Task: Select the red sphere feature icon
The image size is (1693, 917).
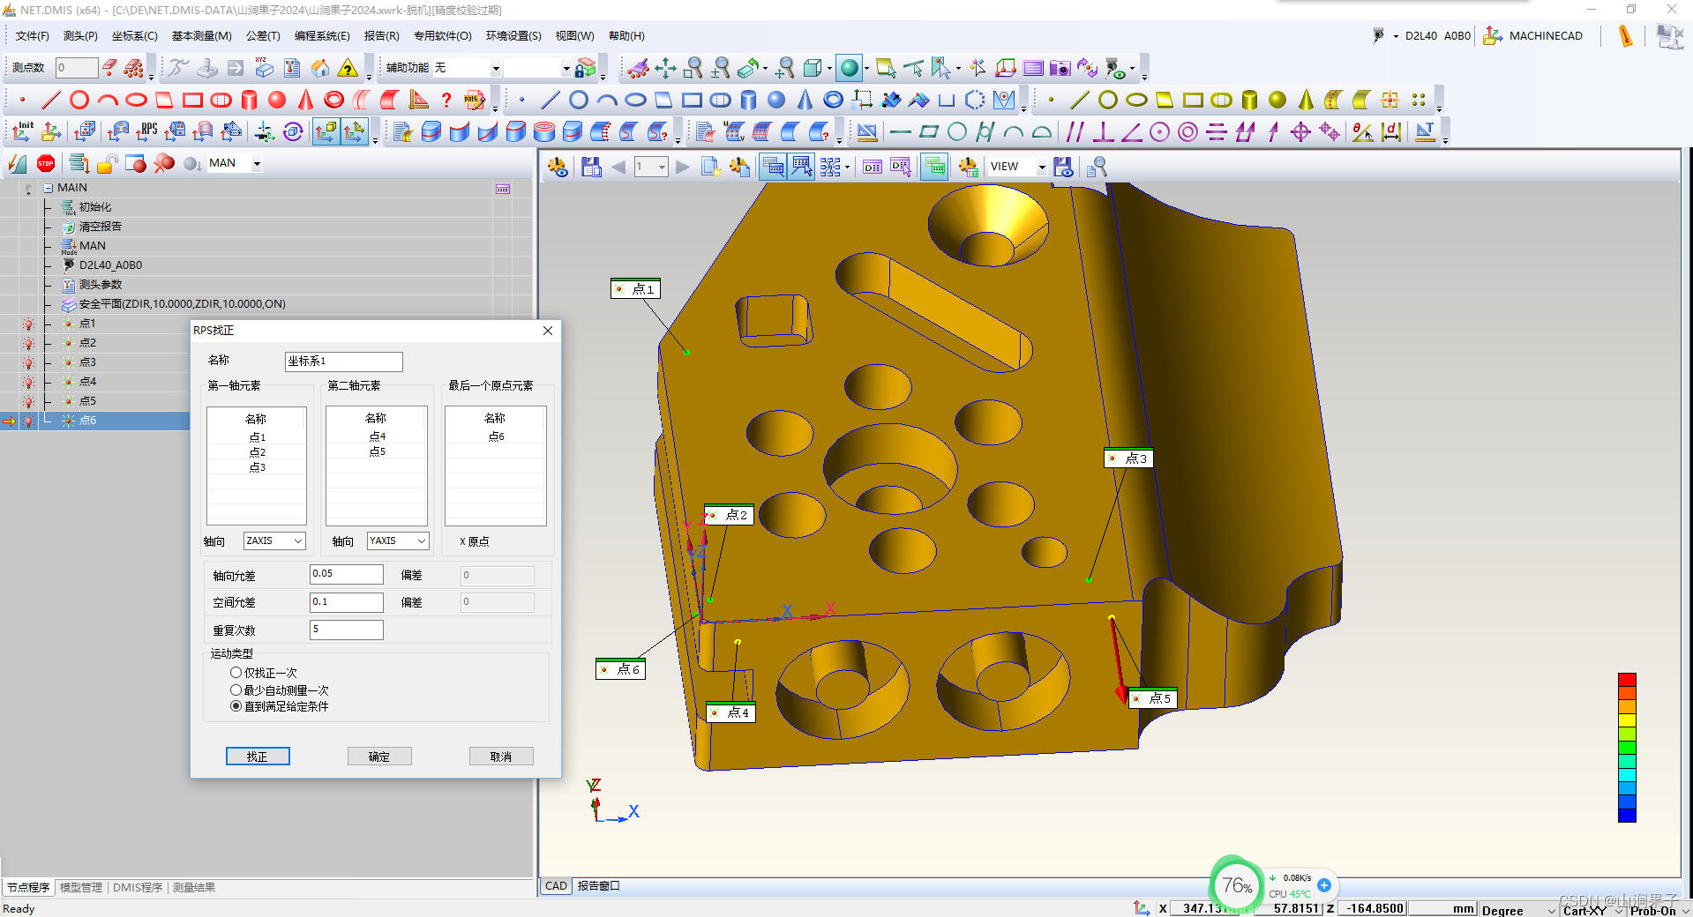Action: (277, 100)
